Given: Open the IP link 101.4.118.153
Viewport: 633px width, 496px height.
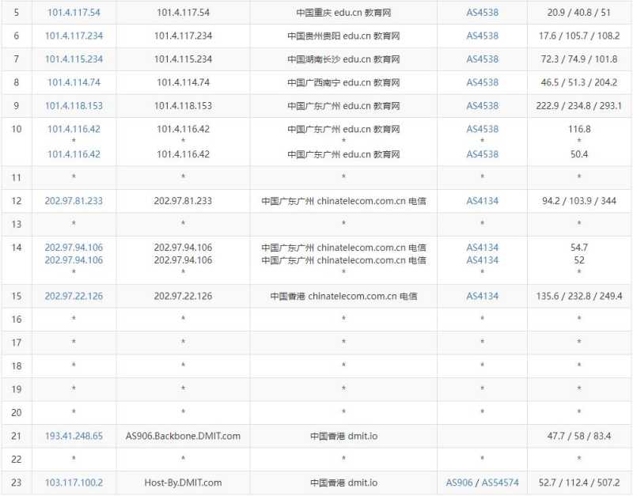Looking at the screenshot, I should (x=75, y=105).
